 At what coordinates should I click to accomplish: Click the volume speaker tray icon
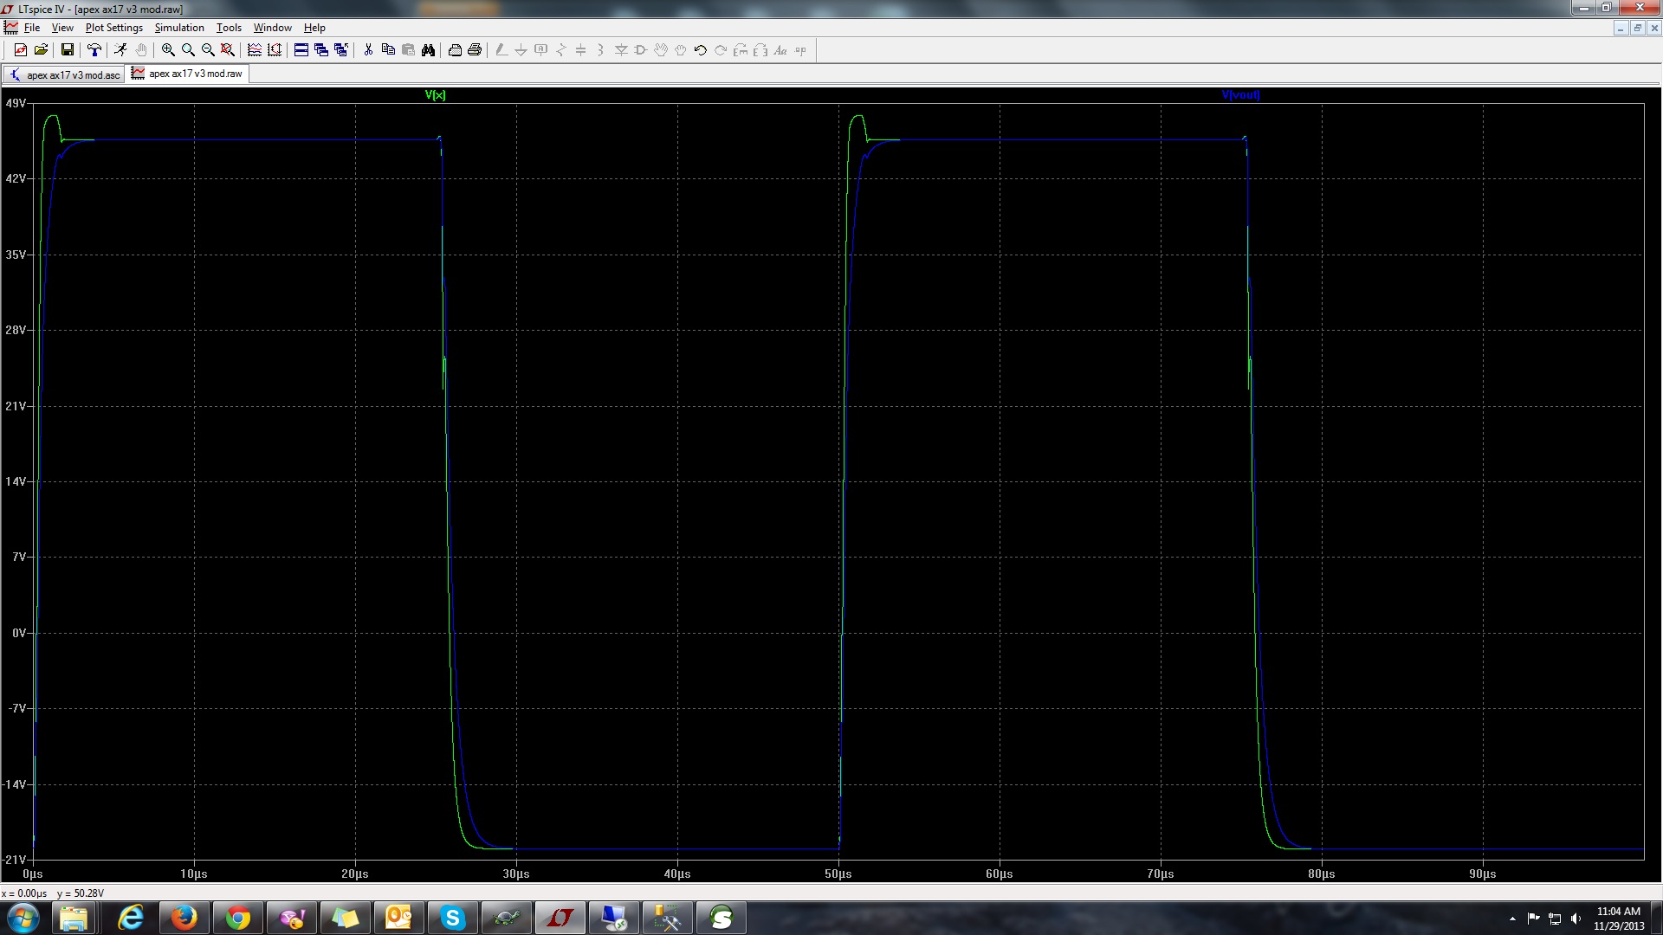pos(1576,919)
